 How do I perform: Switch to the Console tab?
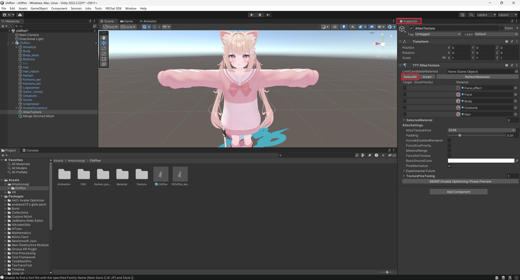tap(30, 151)
